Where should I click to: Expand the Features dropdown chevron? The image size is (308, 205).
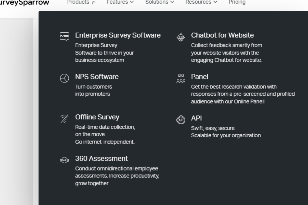132,2
